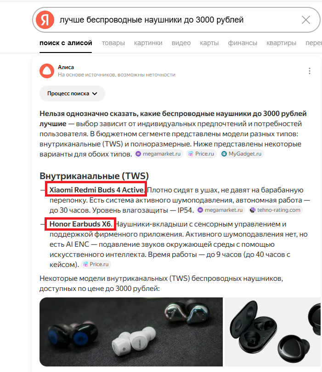Open MyGadget.ru source chip
322x372 pixels.
tap(242, 154)
